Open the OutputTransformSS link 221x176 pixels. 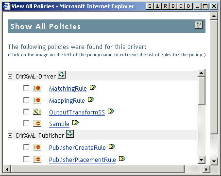click(x=77, y=112)
